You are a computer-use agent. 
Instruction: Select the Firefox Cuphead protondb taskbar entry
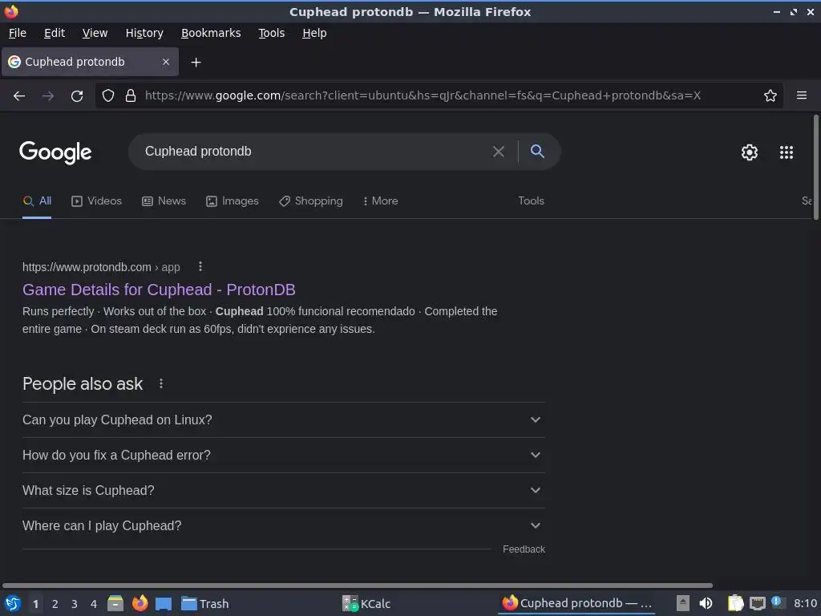pos(576,603)
